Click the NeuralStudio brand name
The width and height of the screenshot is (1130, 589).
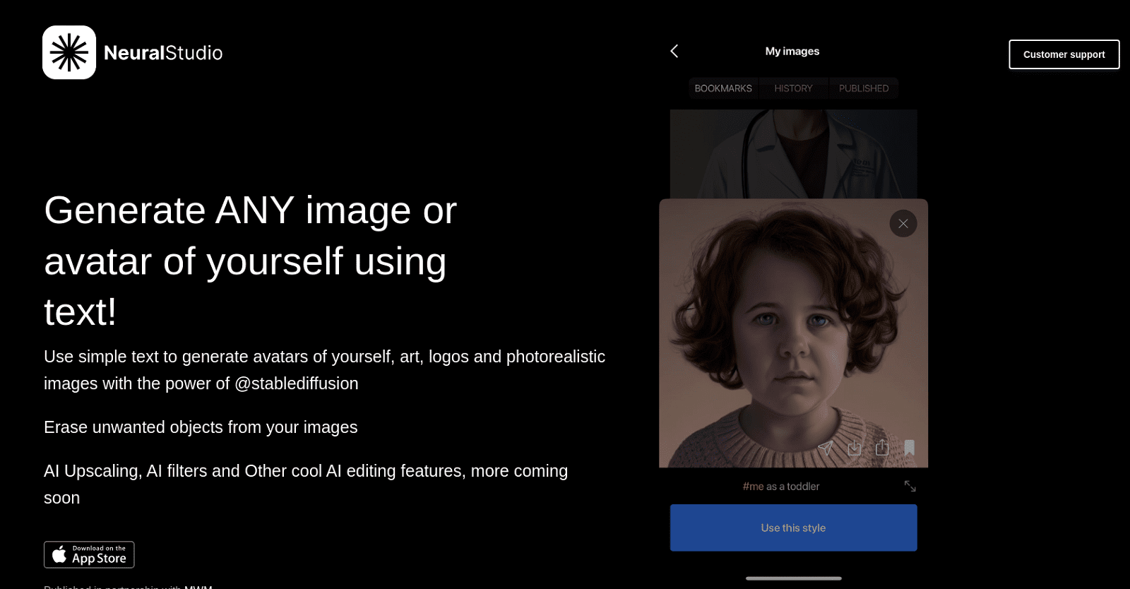[163, 53]
